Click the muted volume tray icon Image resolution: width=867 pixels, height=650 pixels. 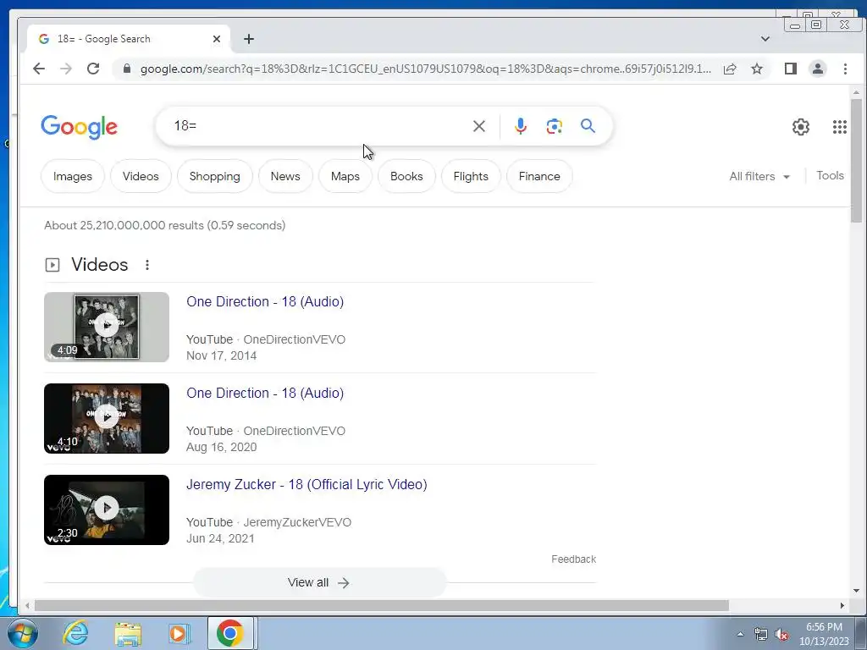pyautogui.click(x=781, y=635)
